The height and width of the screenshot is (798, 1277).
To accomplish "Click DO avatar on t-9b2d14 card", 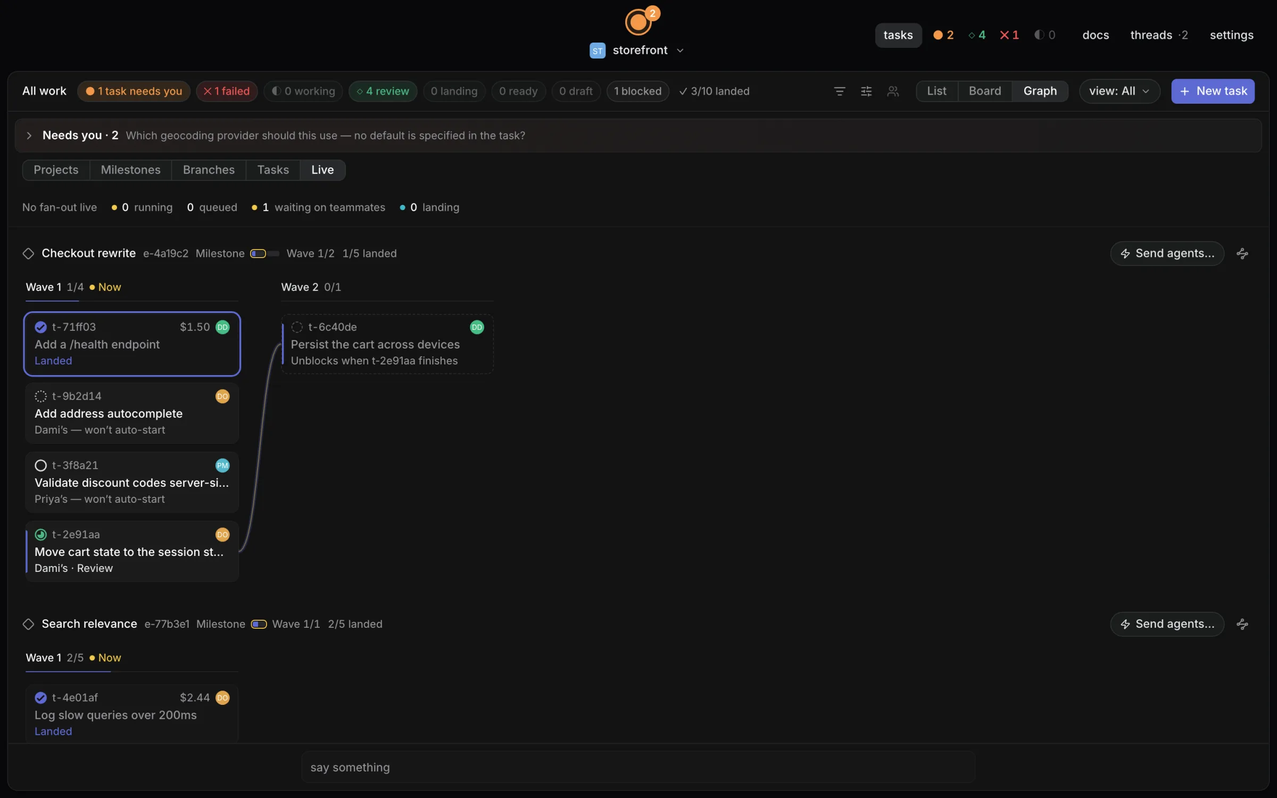I will tap(222, 396).
